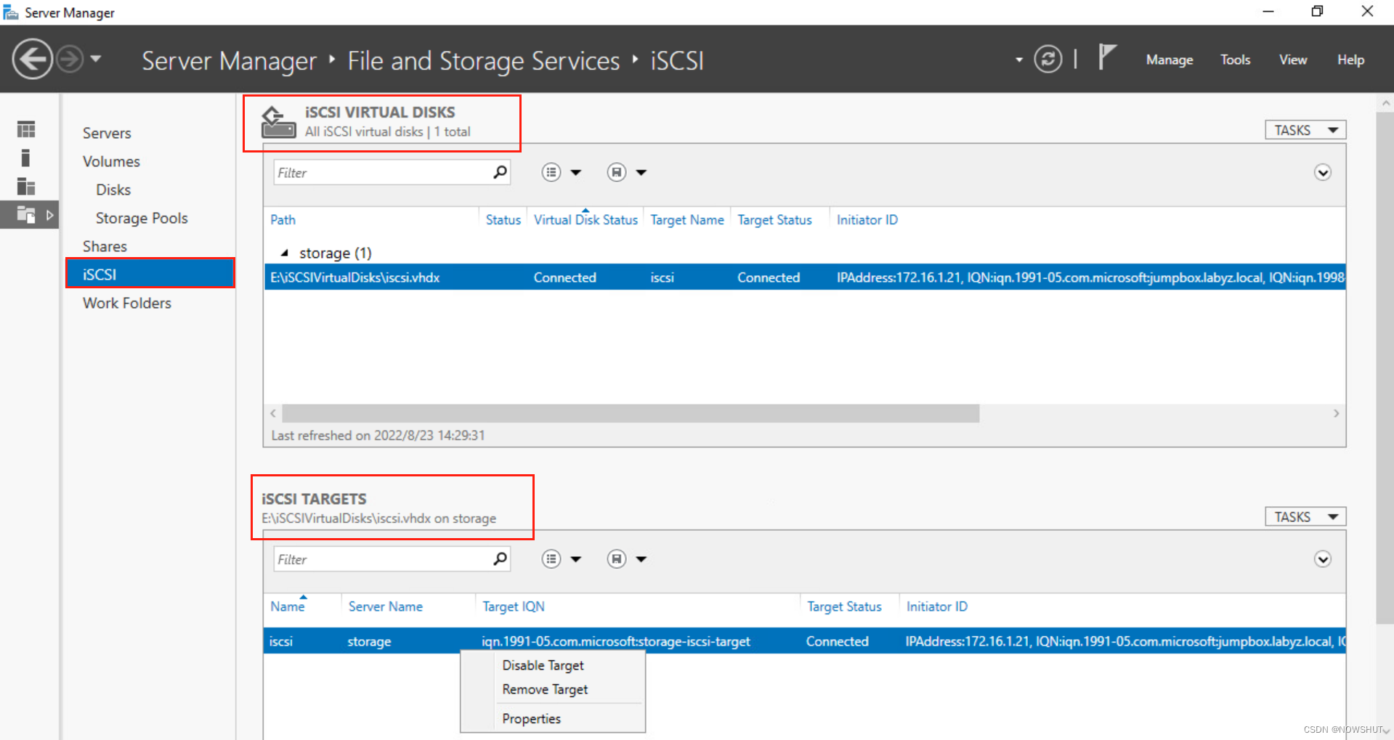Select Dashboard icon in left rail

click(x=26, y=129)
